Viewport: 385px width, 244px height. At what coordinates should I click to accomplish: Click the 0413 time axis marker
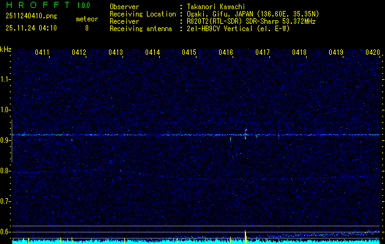pyautogui.click(x=116, y=52)
